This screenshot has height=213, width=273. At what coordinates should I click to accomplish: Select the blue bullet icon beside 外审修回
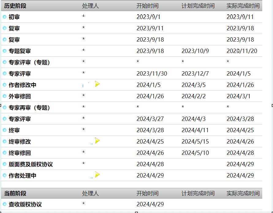5,96
